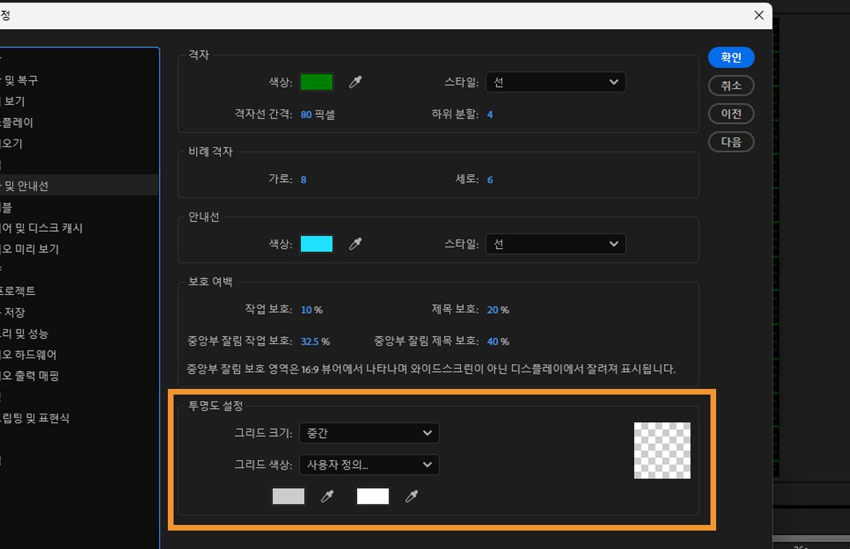Open the grid style dropdown showing 선

coord(555,81)
